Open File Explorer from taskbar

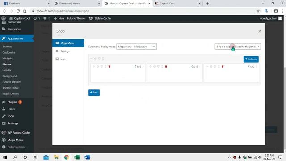(x=56, y=157)
